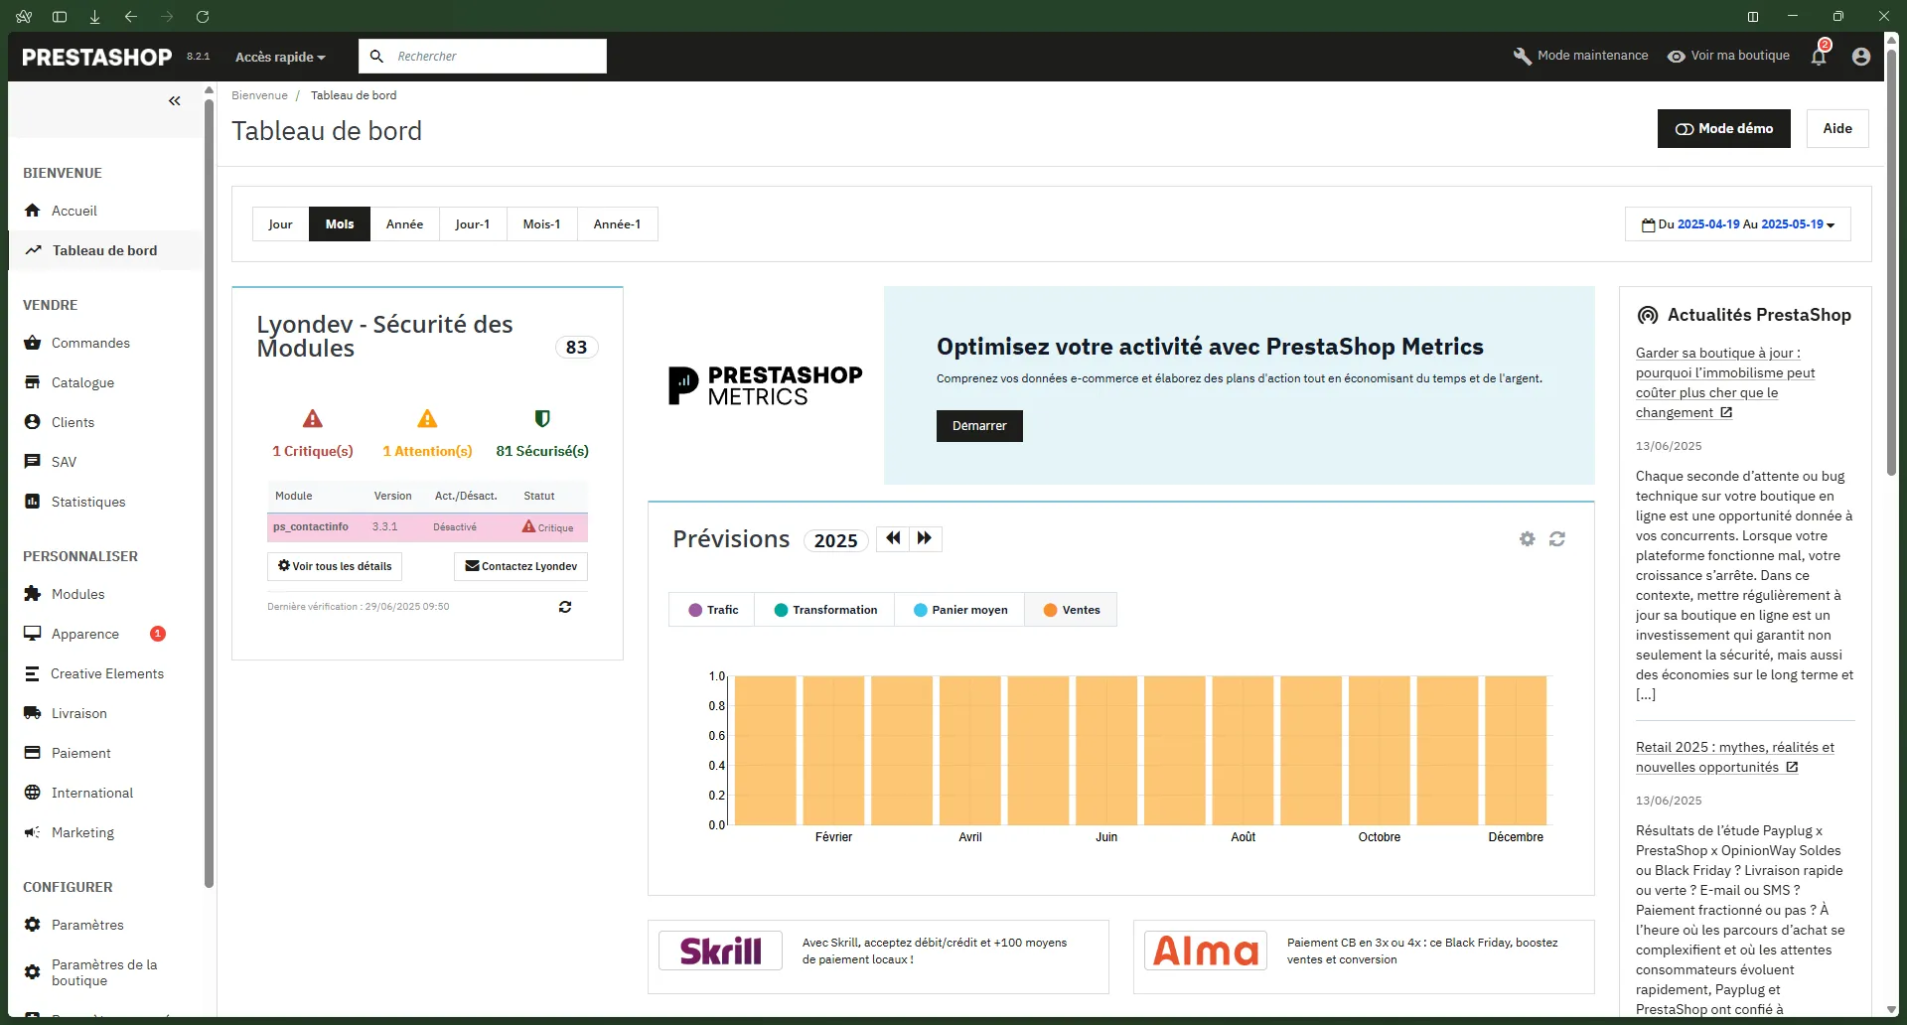Click browser downloads arrow icon
Image resolution: width=1907 pixels, height=1025 pixels.
pos(95,17)
